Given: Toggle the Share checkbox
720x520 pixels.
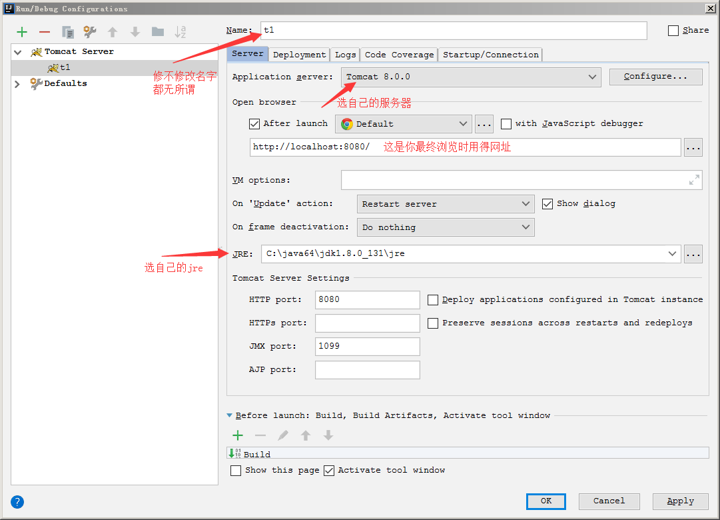Looking at the screenshot, I should [673, 31].
